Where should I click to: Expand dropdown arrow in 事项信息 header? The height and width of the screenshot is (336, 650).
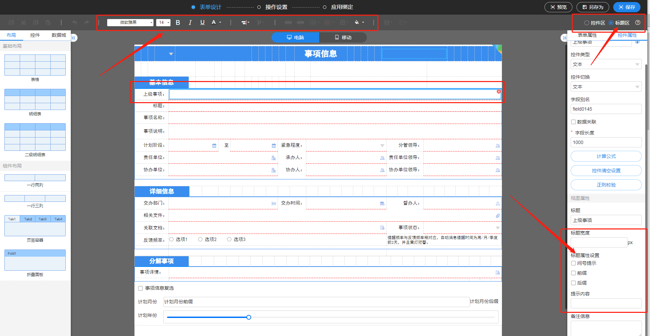(x=171, y=54)
